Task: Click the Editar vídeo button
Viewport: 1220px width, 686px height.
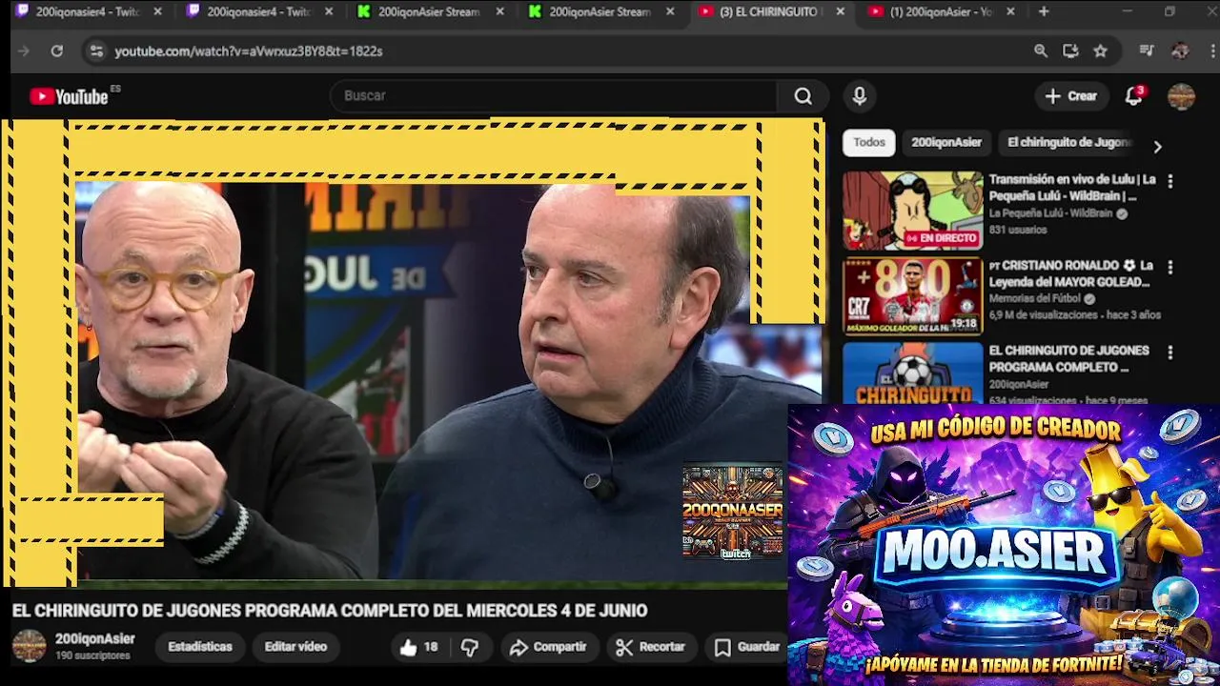Action: (295, 647)
